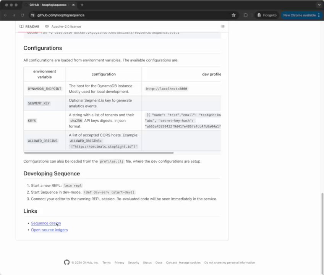The height and width of the screenshot is (275, 324).
Task: Click the site information icon in address bar
Action: coord(32,15)
